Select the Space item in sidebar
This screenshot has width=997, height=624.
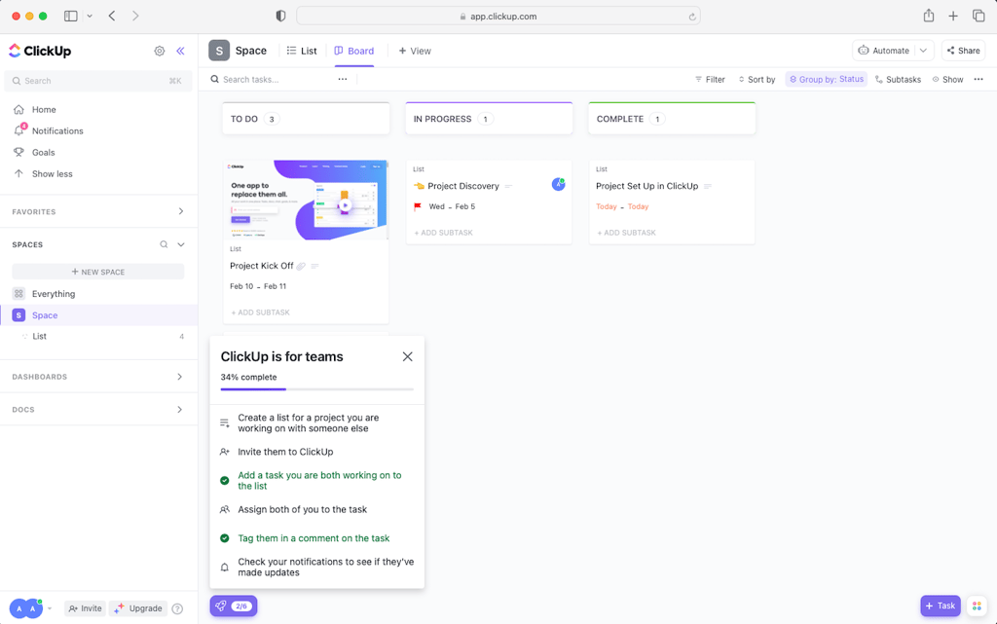[x=45, y=315]
